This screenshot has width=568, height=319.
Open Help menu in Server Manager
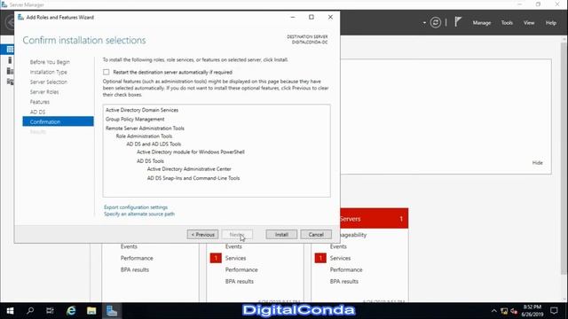(550, 22)
